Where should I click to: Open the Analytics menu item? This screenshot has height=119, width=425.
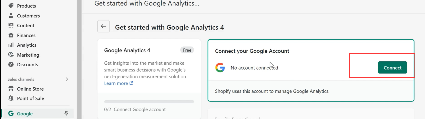(26, 45)
